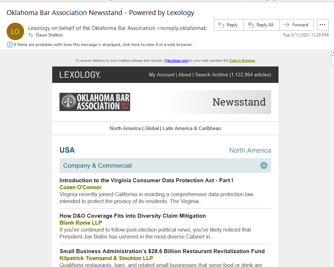Forward this email

point(296,25)
